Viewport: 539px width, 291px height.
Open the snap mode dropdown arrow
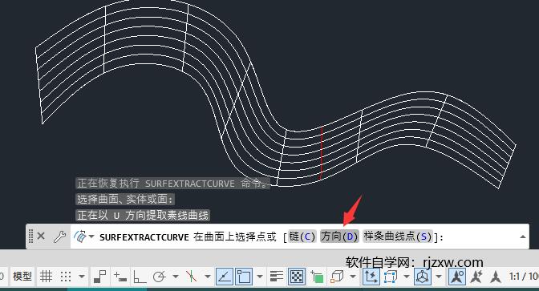coord(82,277)
